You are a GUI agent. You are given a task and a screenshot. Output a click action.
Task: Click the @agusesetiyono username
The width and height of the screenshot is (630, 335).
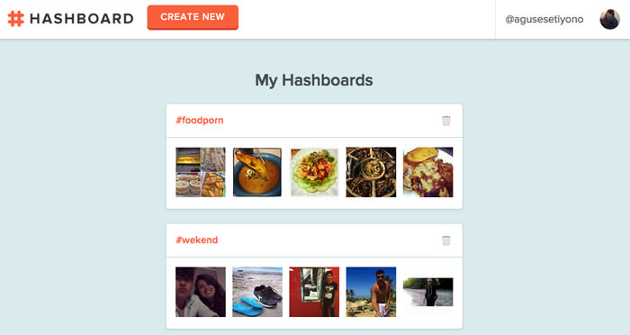pos(544,19)
